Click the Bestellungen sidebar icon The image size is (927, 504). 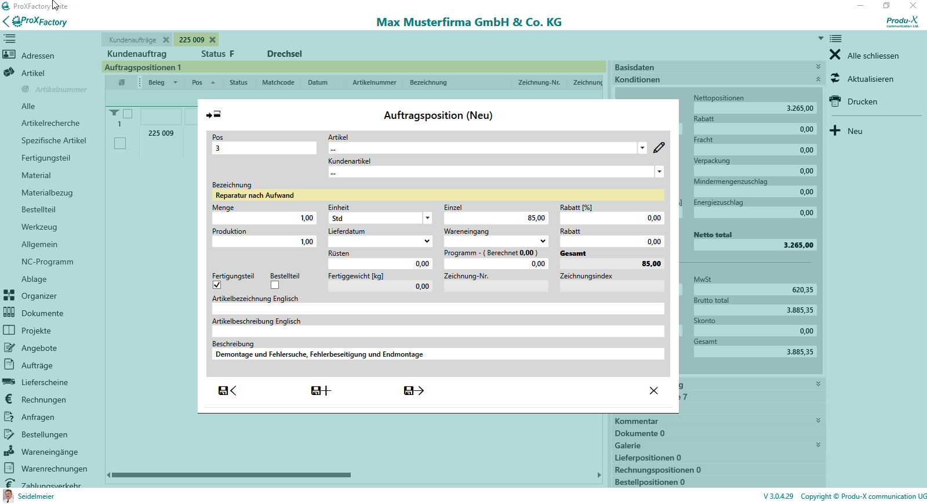pyautogui.click(x=9, y=434)
